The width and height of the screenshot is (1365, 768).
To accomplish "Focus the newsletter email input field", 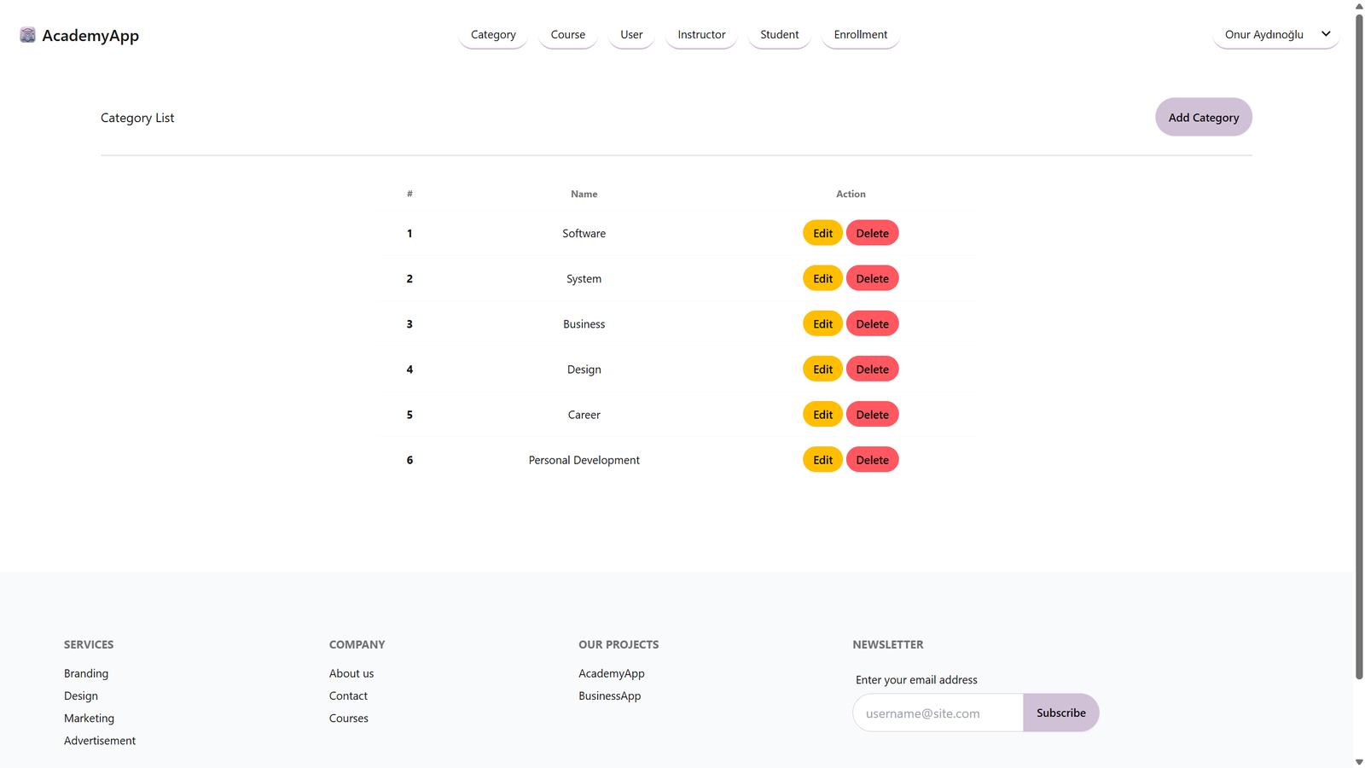I will pyautogui.click(x=938, y=713).
